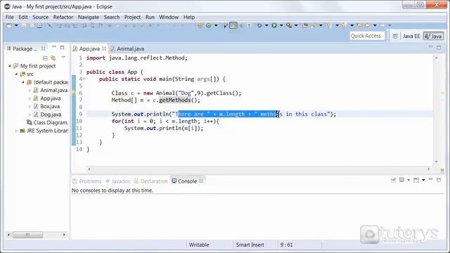Click the Back navigation arrow
The height and width of the screenshot is (253, 450).
pyautogui.click(x=368, y=25)
